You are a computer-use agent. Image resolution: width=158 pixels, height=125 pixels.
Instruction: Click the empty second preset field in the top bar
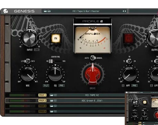click(x=144, y=11)
